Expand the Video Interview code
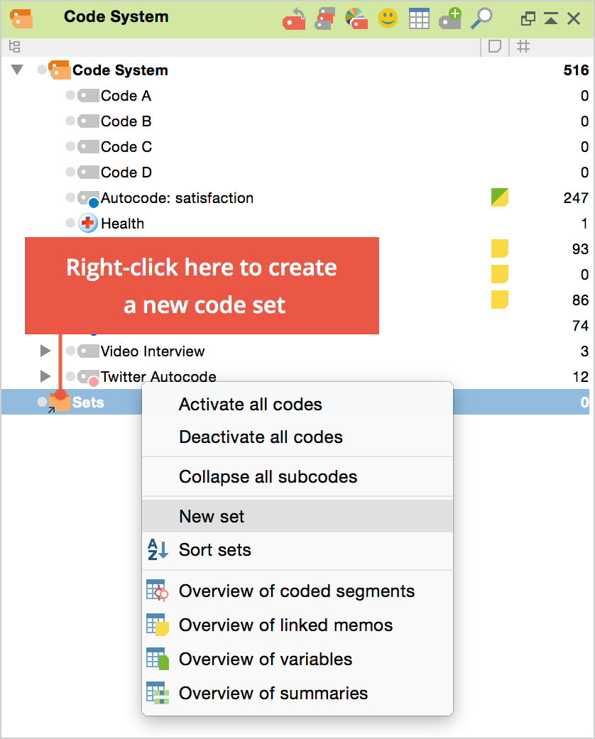This screenshot has height=739, width=595. pos(45,351)
